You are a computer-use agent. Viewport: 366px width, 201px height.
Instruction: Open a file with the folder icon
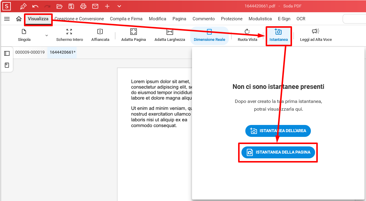coord(59,6)
